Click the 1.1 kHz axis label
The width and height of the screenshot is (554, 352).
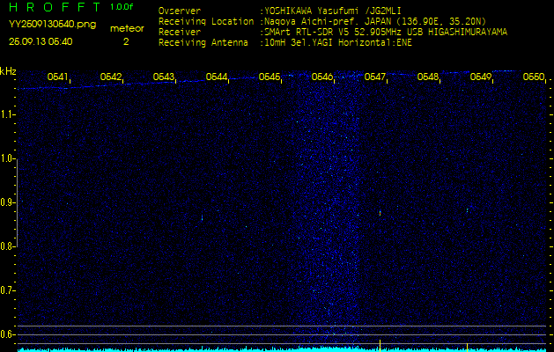point(6,114)
